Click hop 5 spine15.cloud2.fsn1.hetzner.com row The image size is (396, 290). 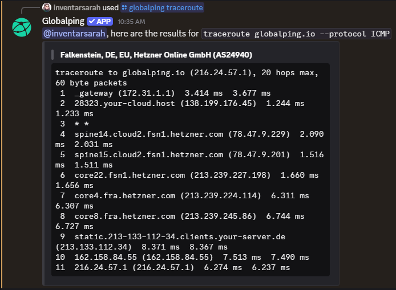tap(189, 160)
